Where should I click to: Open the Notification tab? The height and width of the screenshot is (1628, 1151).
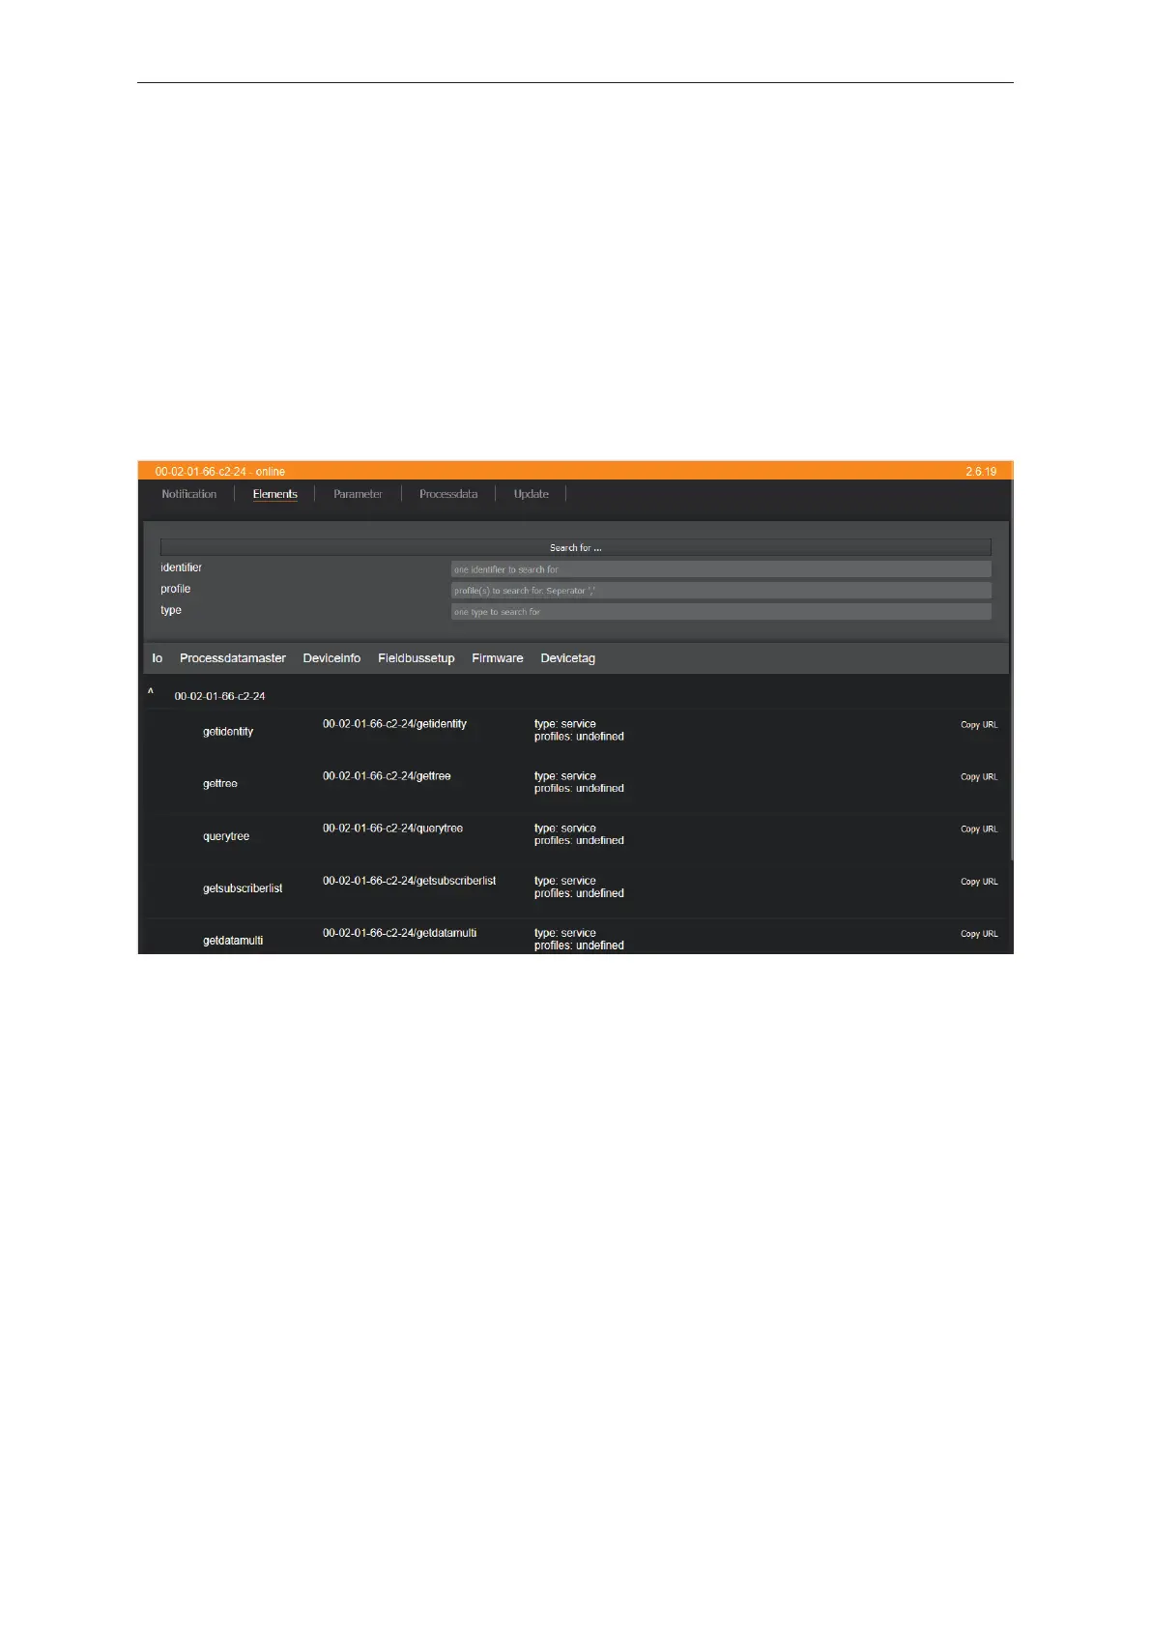tap(188, 494)
